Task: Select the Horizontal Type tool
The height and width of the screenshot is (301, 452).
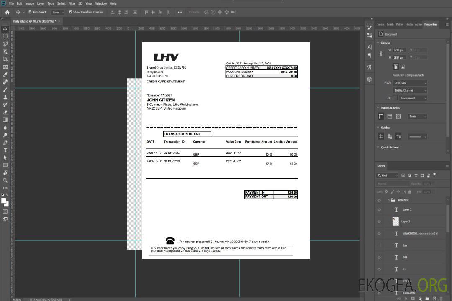Action: [5, 150]
